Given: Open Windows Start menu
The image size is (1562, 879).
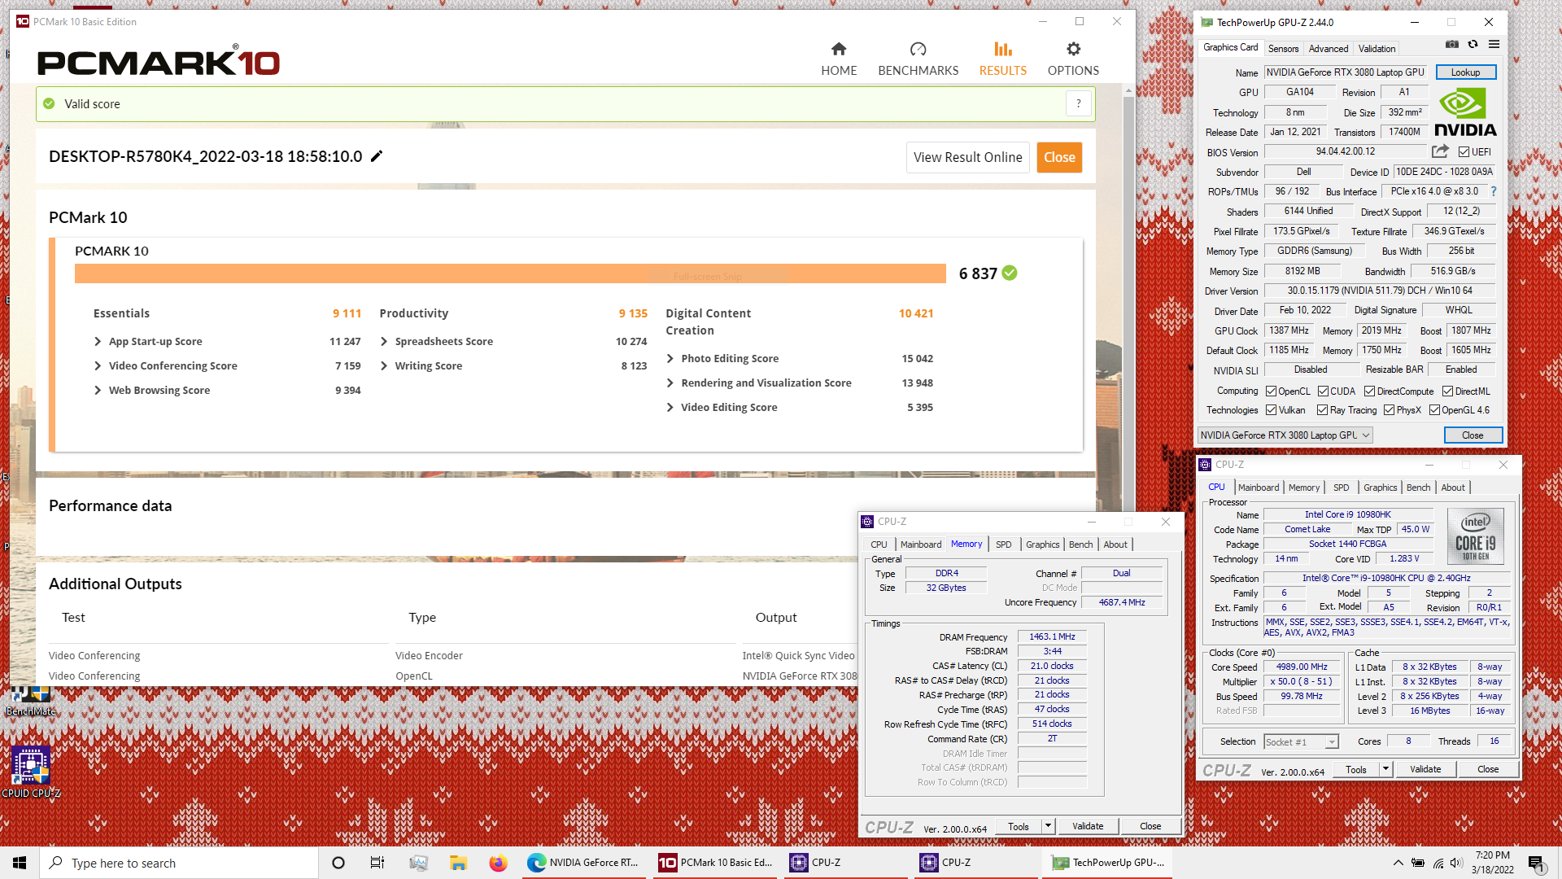Looking at the screenshot, I should (20, 863).
